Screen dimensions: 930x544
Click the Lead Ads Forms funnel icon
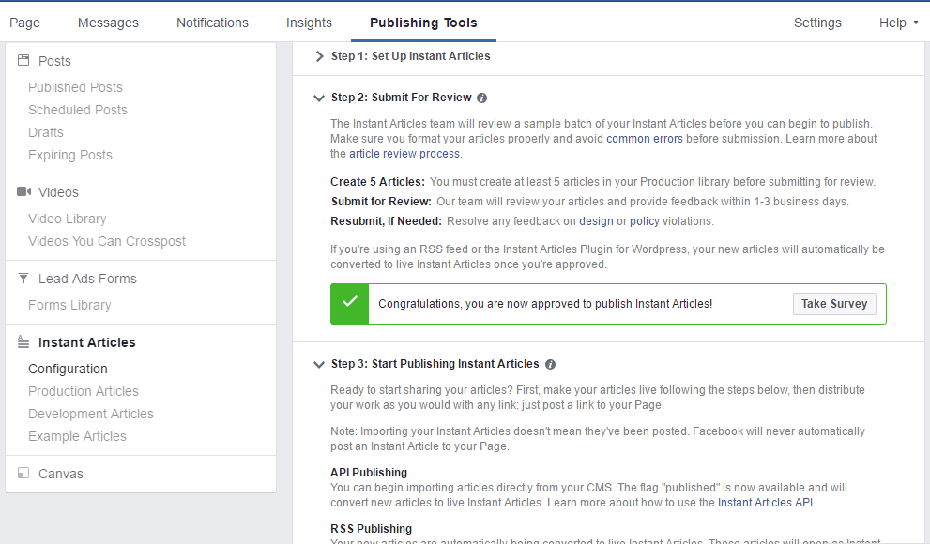point(23,278)
